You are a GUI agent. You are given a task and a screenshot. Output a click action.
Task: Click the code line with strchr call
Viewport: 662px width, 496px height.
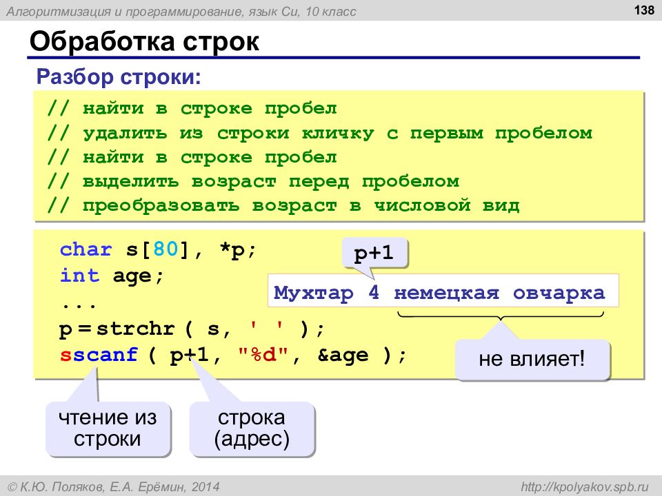pos(192,329)
